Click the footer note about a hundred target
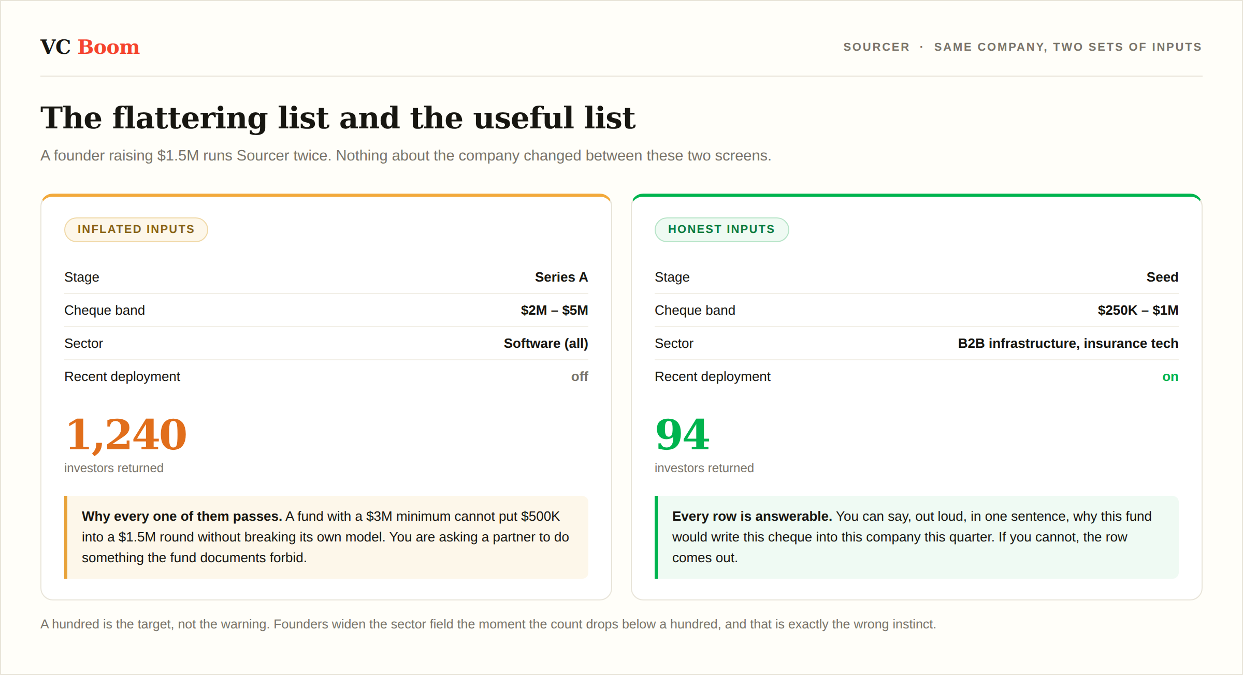 [488, 624]
